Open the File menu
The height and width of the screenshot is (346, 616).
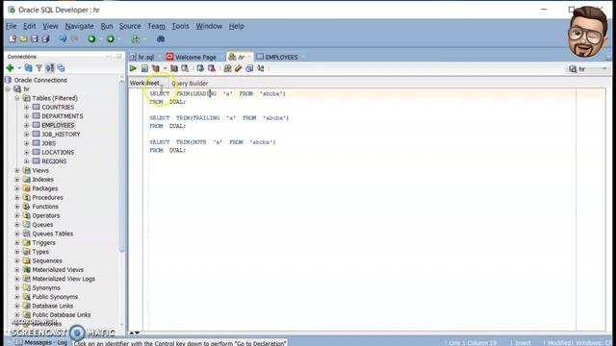click(x=11, y=26)
